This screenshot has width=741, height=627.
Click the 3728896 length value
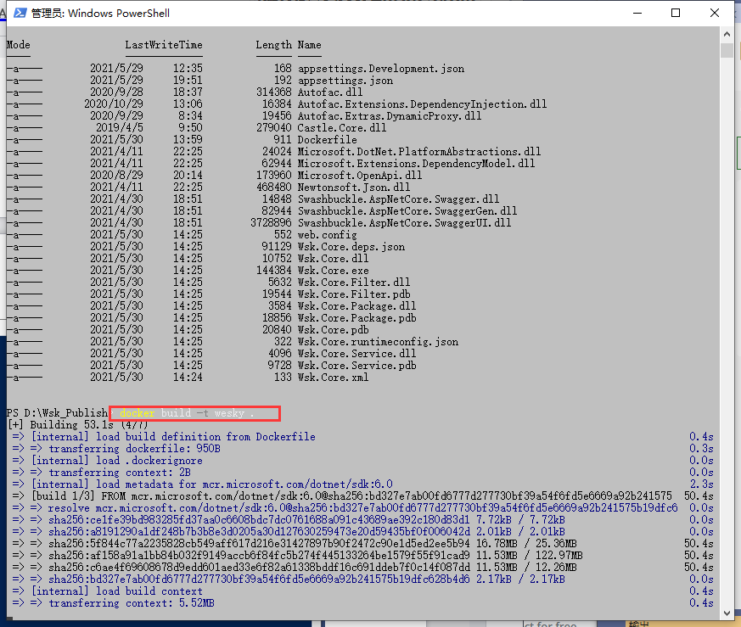271,222
